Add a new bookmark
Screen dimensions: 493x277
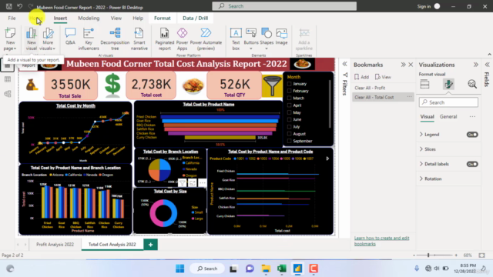tap(361, 77)
